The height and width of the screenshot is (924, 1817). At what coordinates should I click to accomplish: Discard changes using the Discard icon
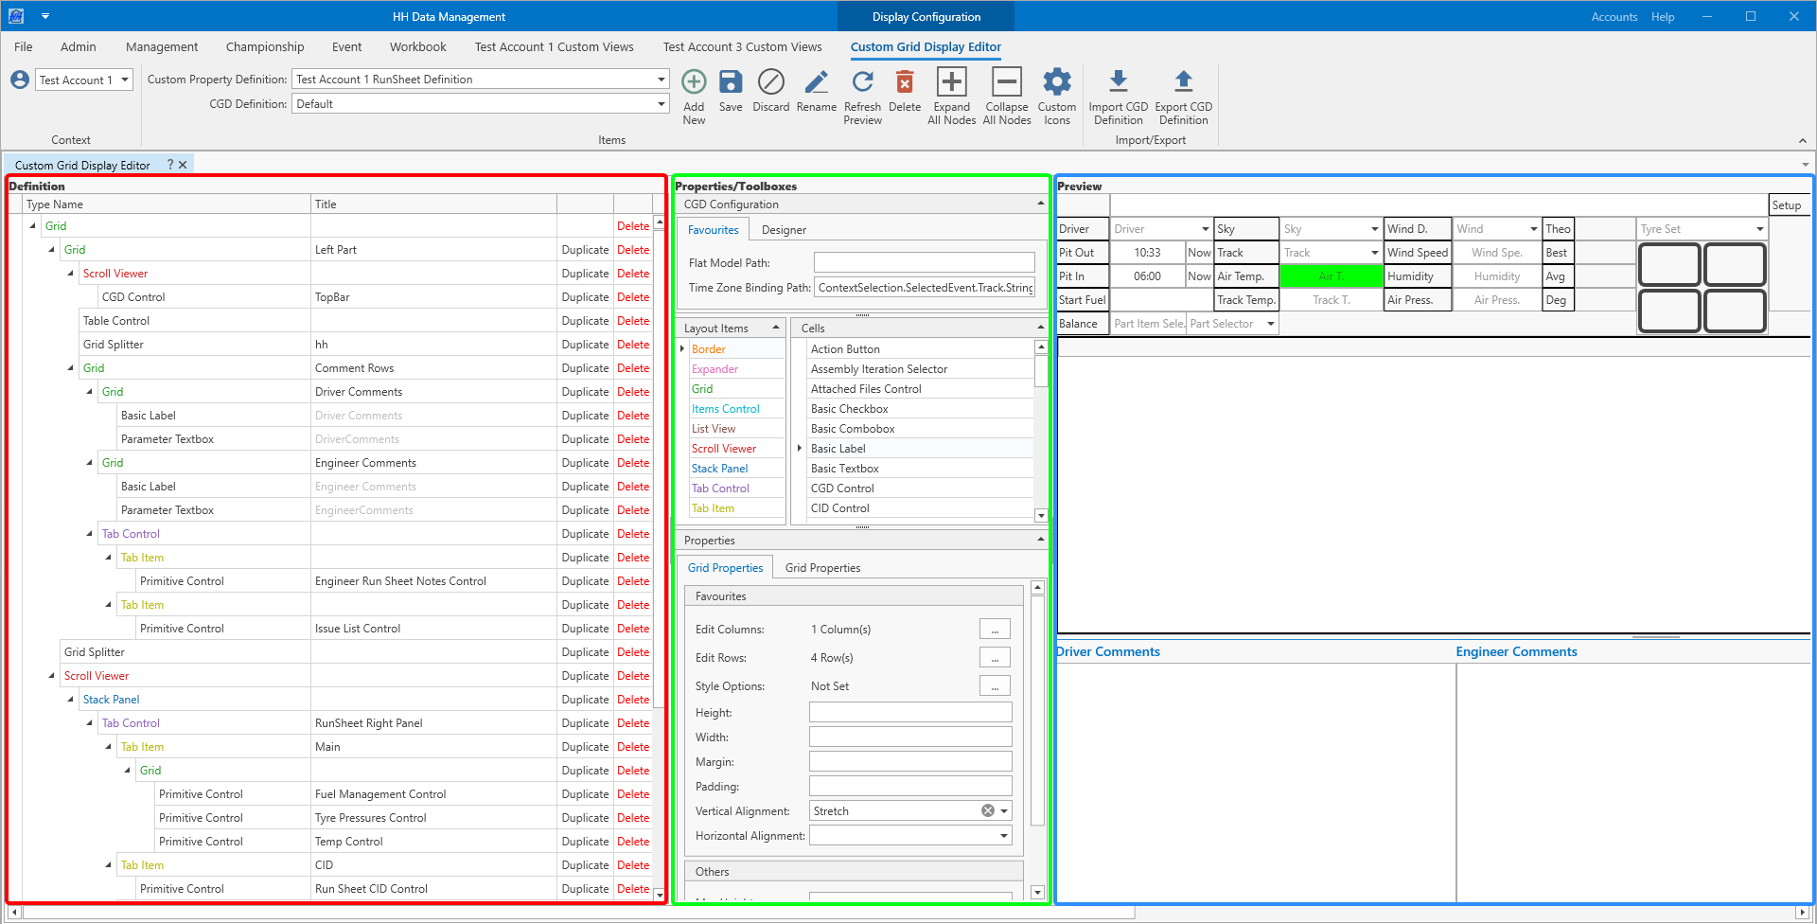coord(770,83)
